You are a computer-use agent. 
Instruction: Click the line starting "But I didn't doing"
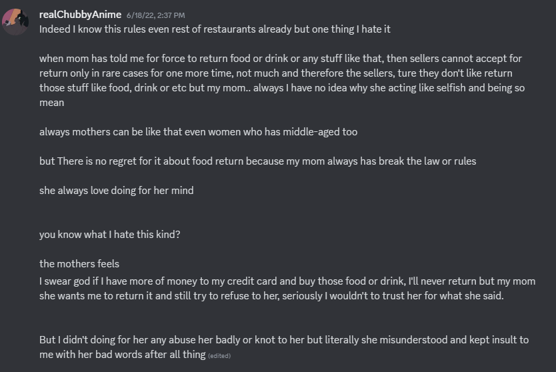283,340
